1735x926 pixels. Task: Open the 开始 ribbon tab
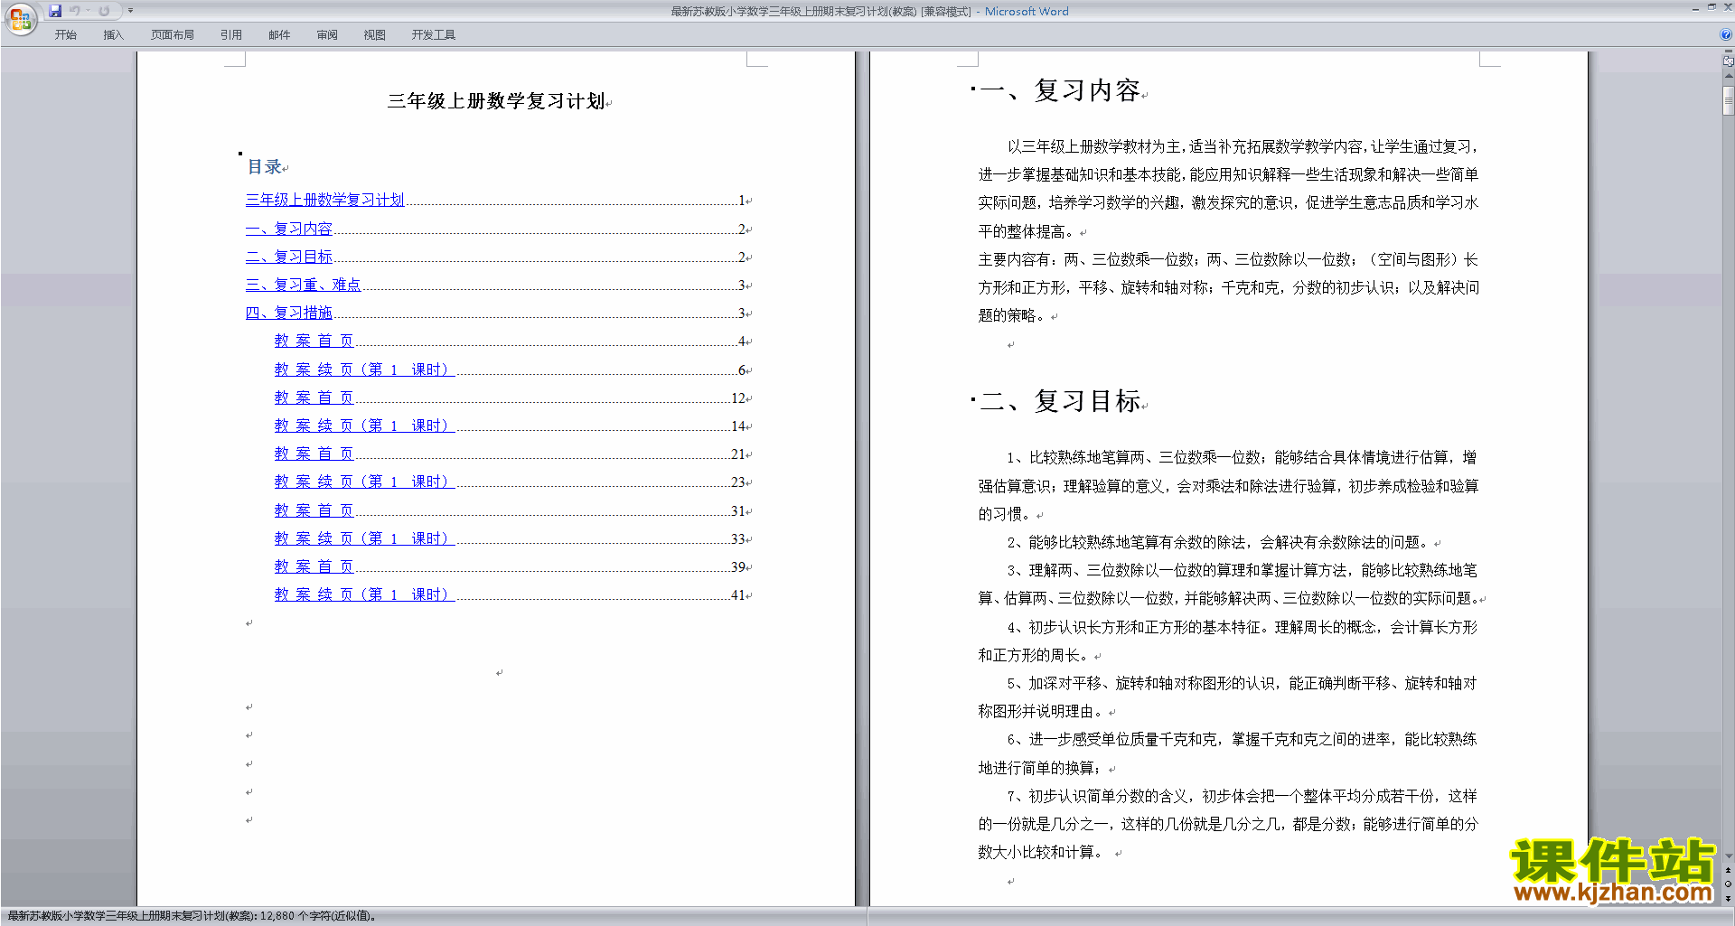[65, 34]
